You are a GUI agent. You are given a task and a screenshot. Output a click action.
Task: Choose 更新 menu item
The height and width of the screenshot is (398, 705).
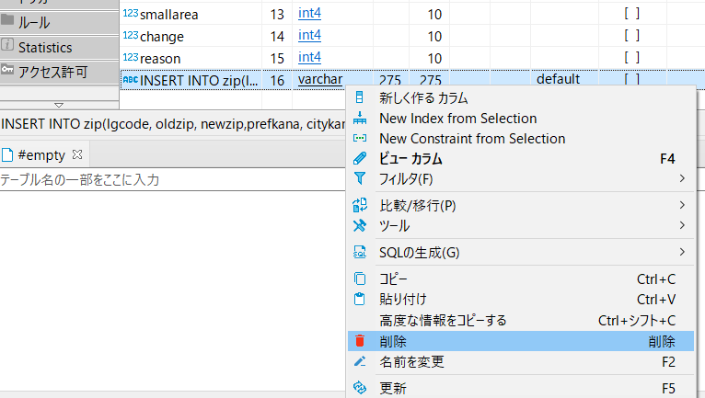[521, 388]
